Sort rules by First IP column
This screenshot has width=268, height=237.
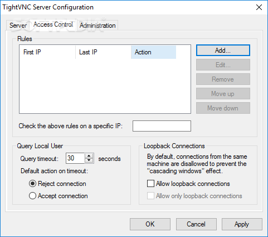pyautogui.click(x=47, y=52)
